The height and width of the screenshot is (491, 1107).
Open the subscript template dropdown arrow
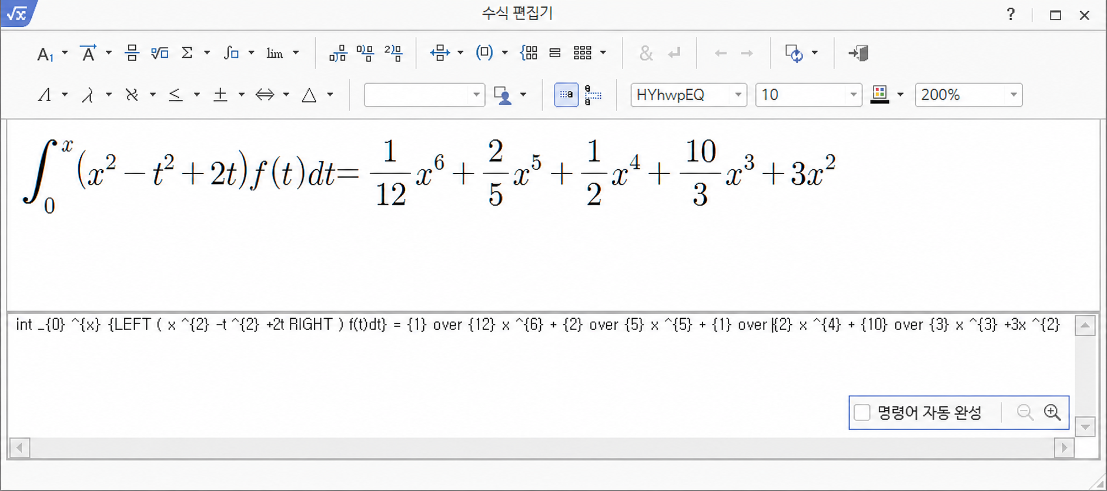point(65,54)
